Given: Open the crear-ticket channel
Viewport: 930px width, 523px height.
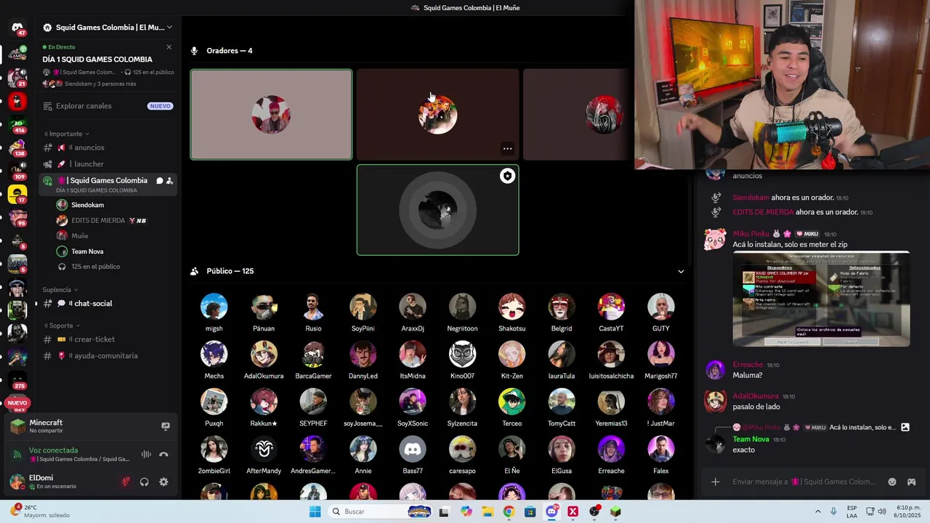Looking at the screenshot, I should 108,339.
